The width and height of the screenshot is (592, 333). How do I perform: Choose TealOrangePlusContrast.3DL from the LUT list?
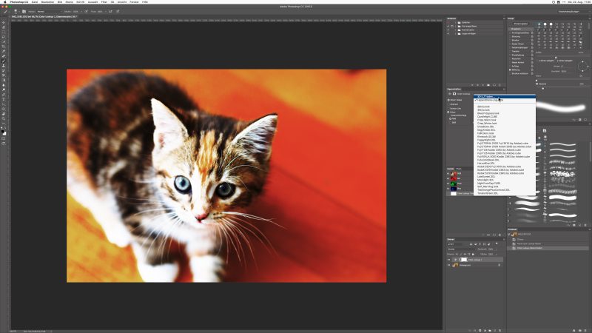coord(505,190)
